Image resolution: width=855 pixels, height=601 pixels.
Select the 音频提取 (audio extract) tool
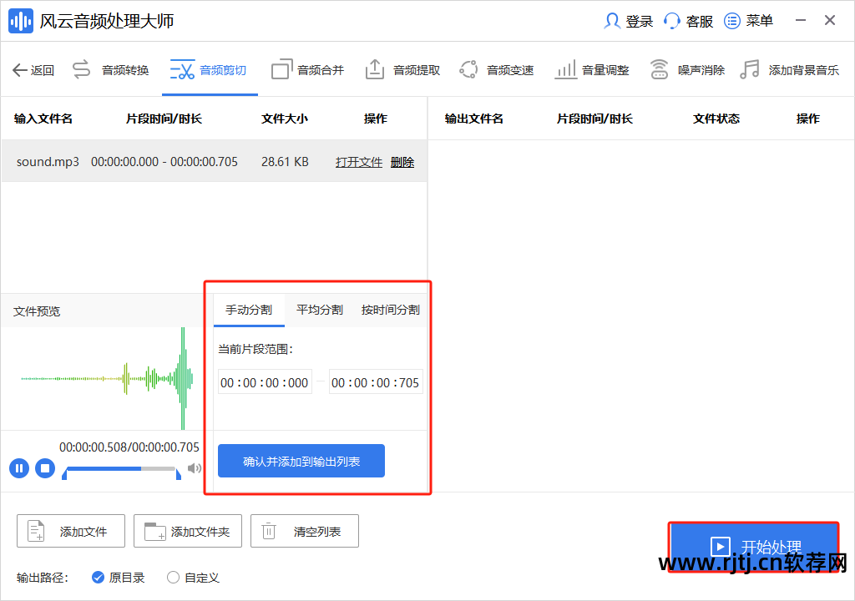click(x=414, y=69)
